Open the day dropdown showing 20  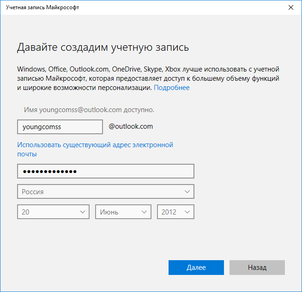coord(54,212)
